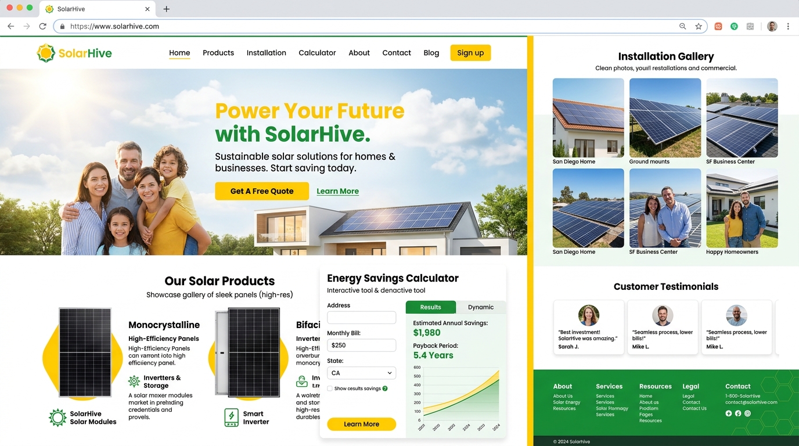
Task: Click the zoom magnifier icon in address bar
Action: [x=683, y=26]
